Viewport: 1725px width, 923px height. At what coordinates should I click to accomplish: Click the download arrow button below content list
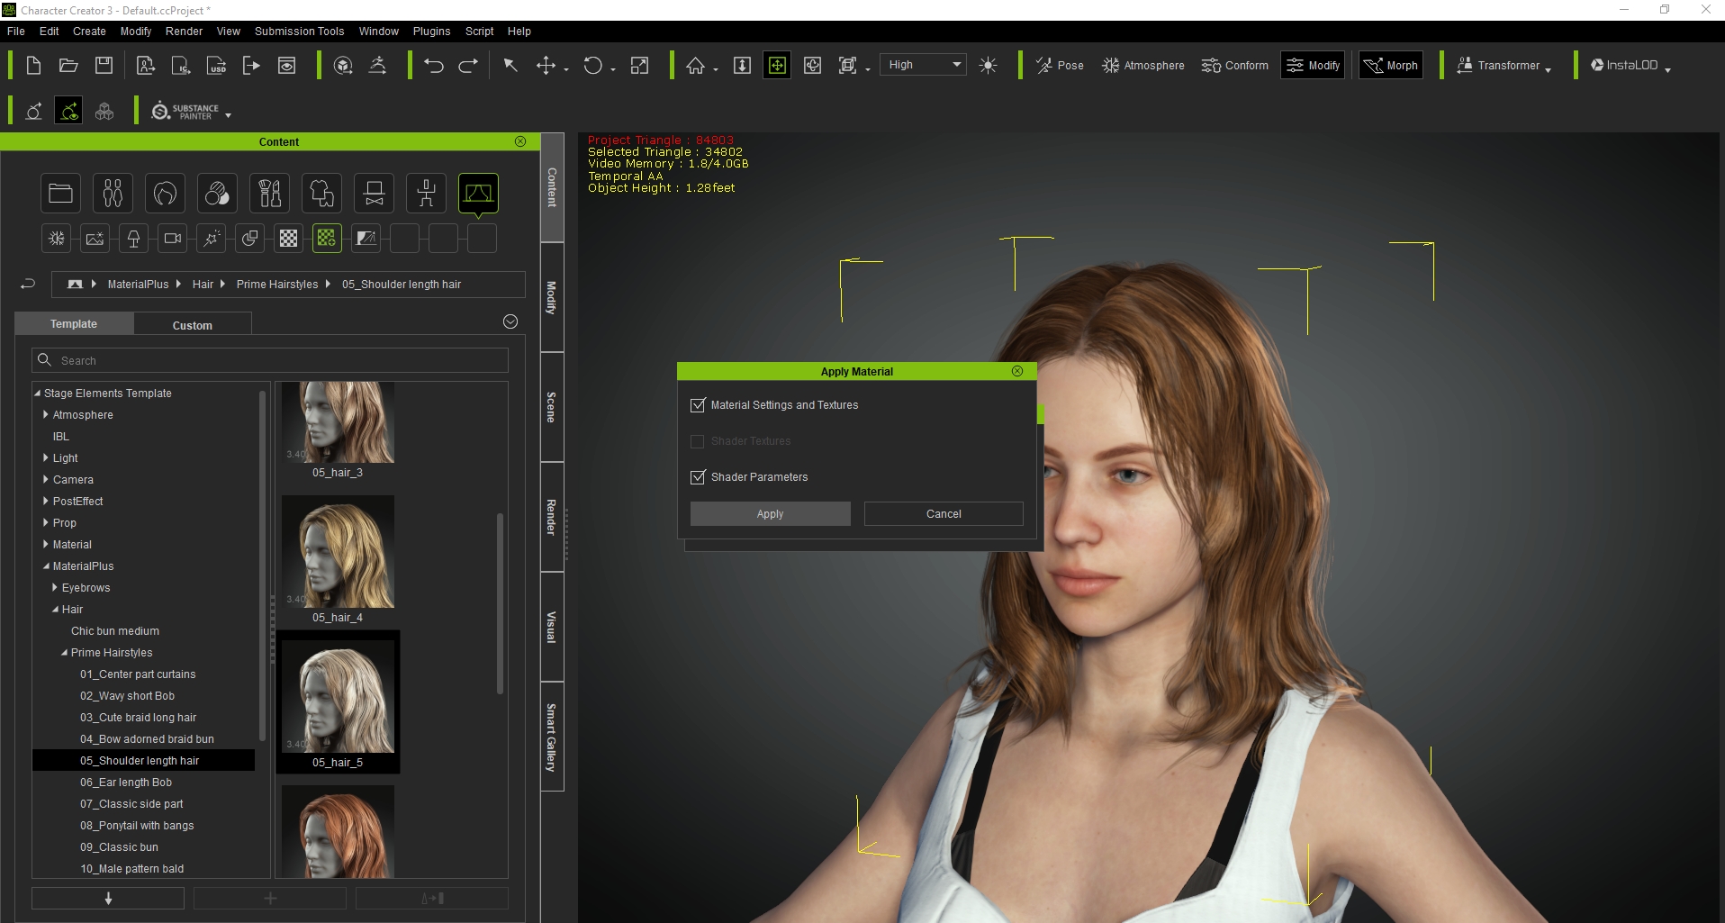(108, 898)
